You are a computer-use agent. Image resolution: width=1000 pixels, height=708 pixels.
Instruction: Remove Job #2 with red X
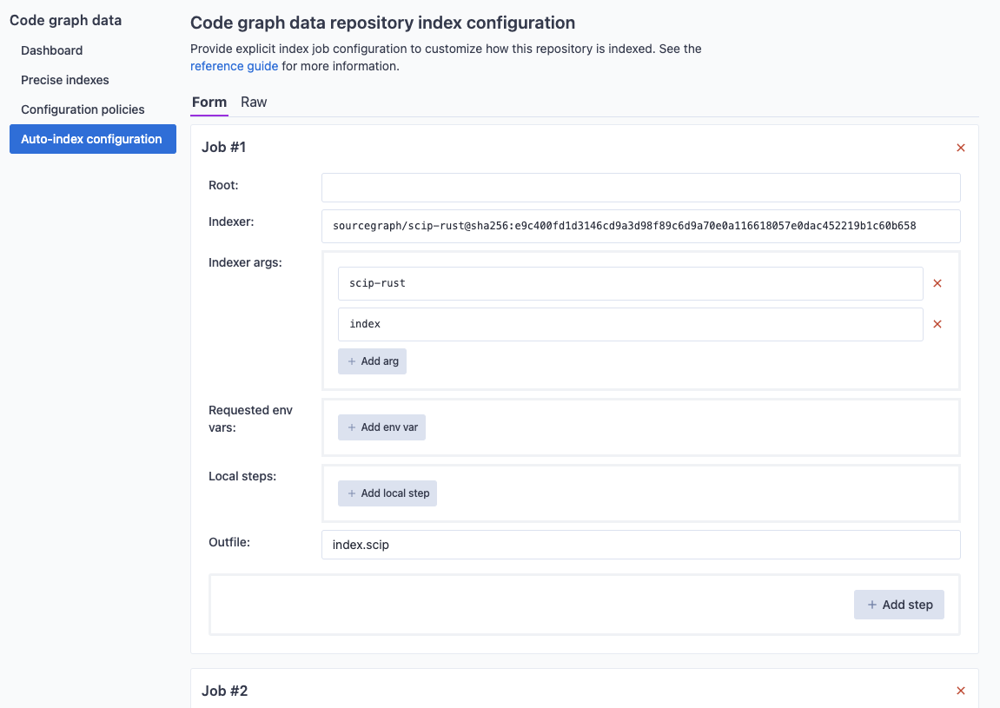[x=961, y=691]
